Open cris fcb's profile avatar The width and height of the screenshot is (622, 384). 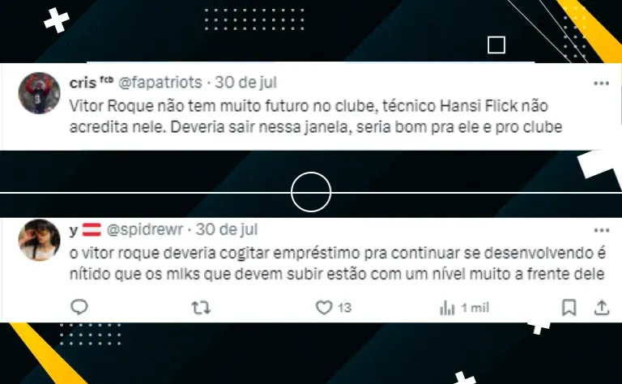coord(39,93)
